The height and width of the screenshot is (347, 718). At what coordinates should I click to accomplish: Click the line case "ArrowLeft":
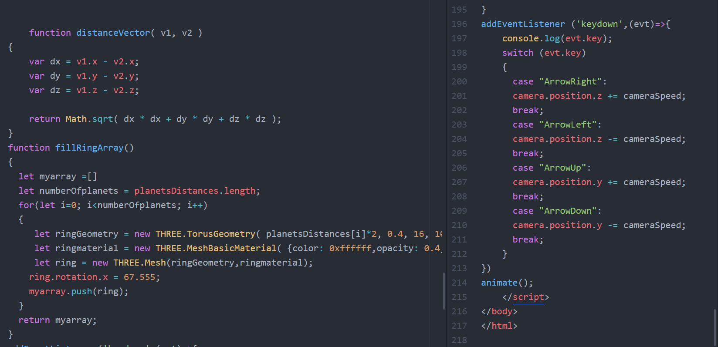(x=557, y=125)
